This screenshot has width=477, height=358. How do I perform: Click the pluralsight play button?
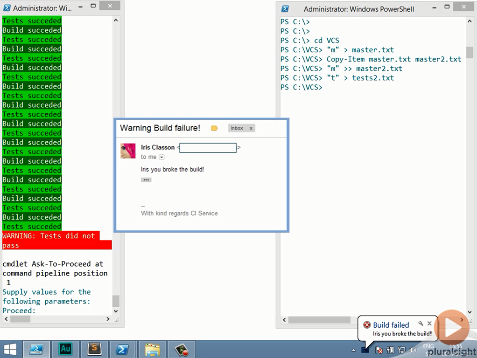pyautogui.click(x=452, y=327)
